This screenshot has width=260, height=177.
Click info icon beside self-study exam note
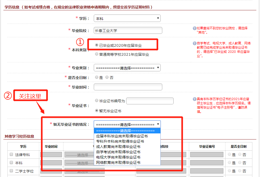click(194, 43)
